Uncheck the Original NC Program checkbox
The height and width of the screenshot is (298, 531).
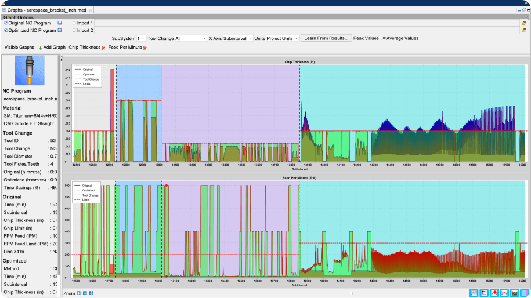[x=6, y=23]
